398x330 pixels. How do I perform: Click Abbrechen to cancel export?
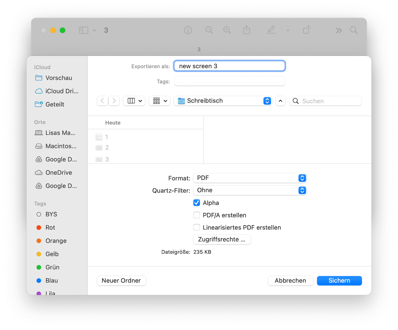[x=291, y=281]
